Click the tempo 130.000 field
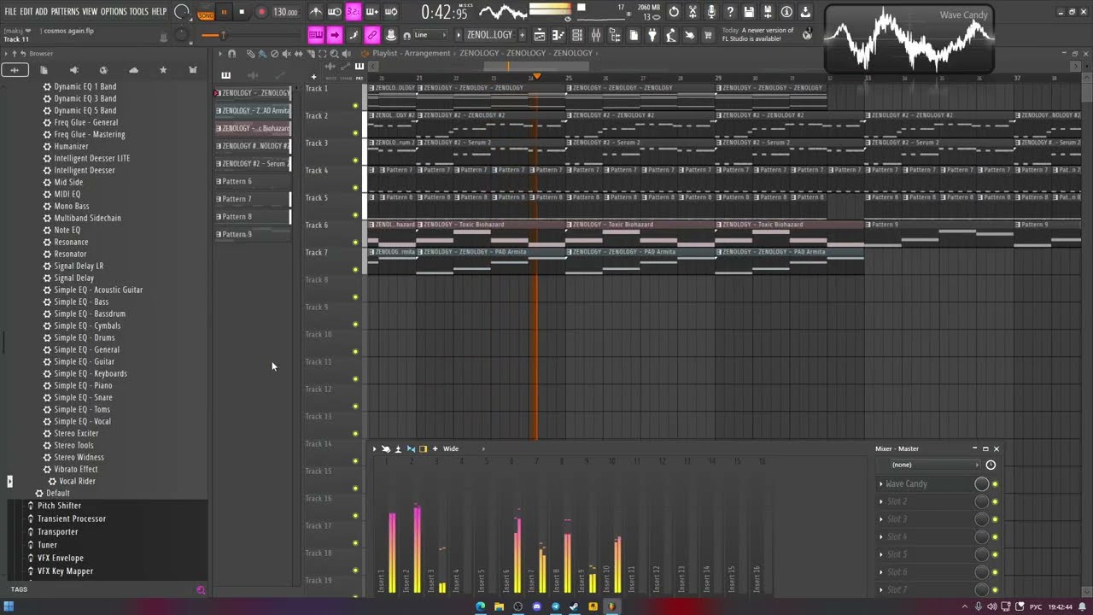The image size is (1093, 615). pos(285,12)
